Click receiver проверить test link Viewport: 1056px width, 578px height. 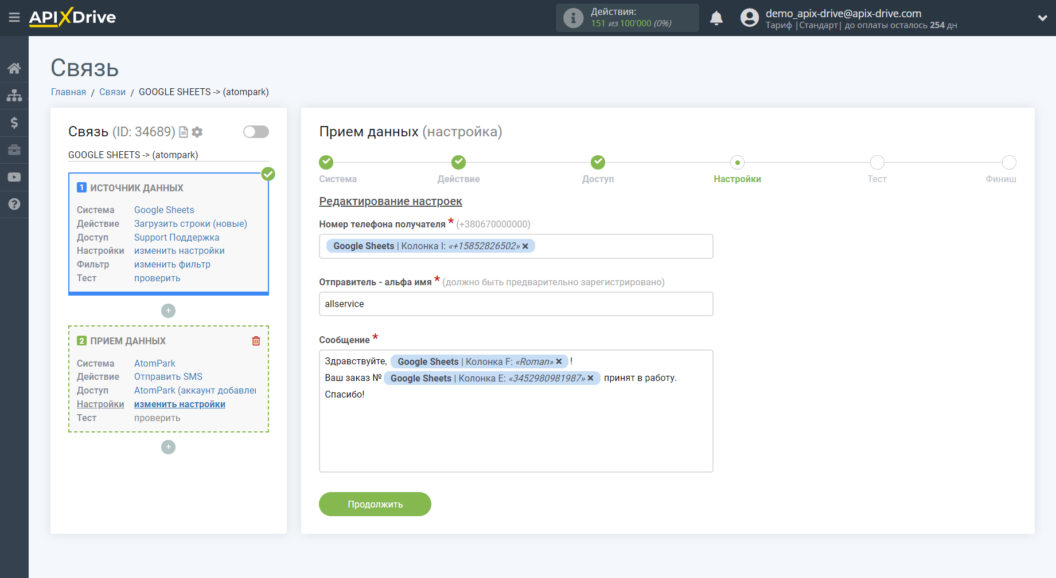(157, 418)
